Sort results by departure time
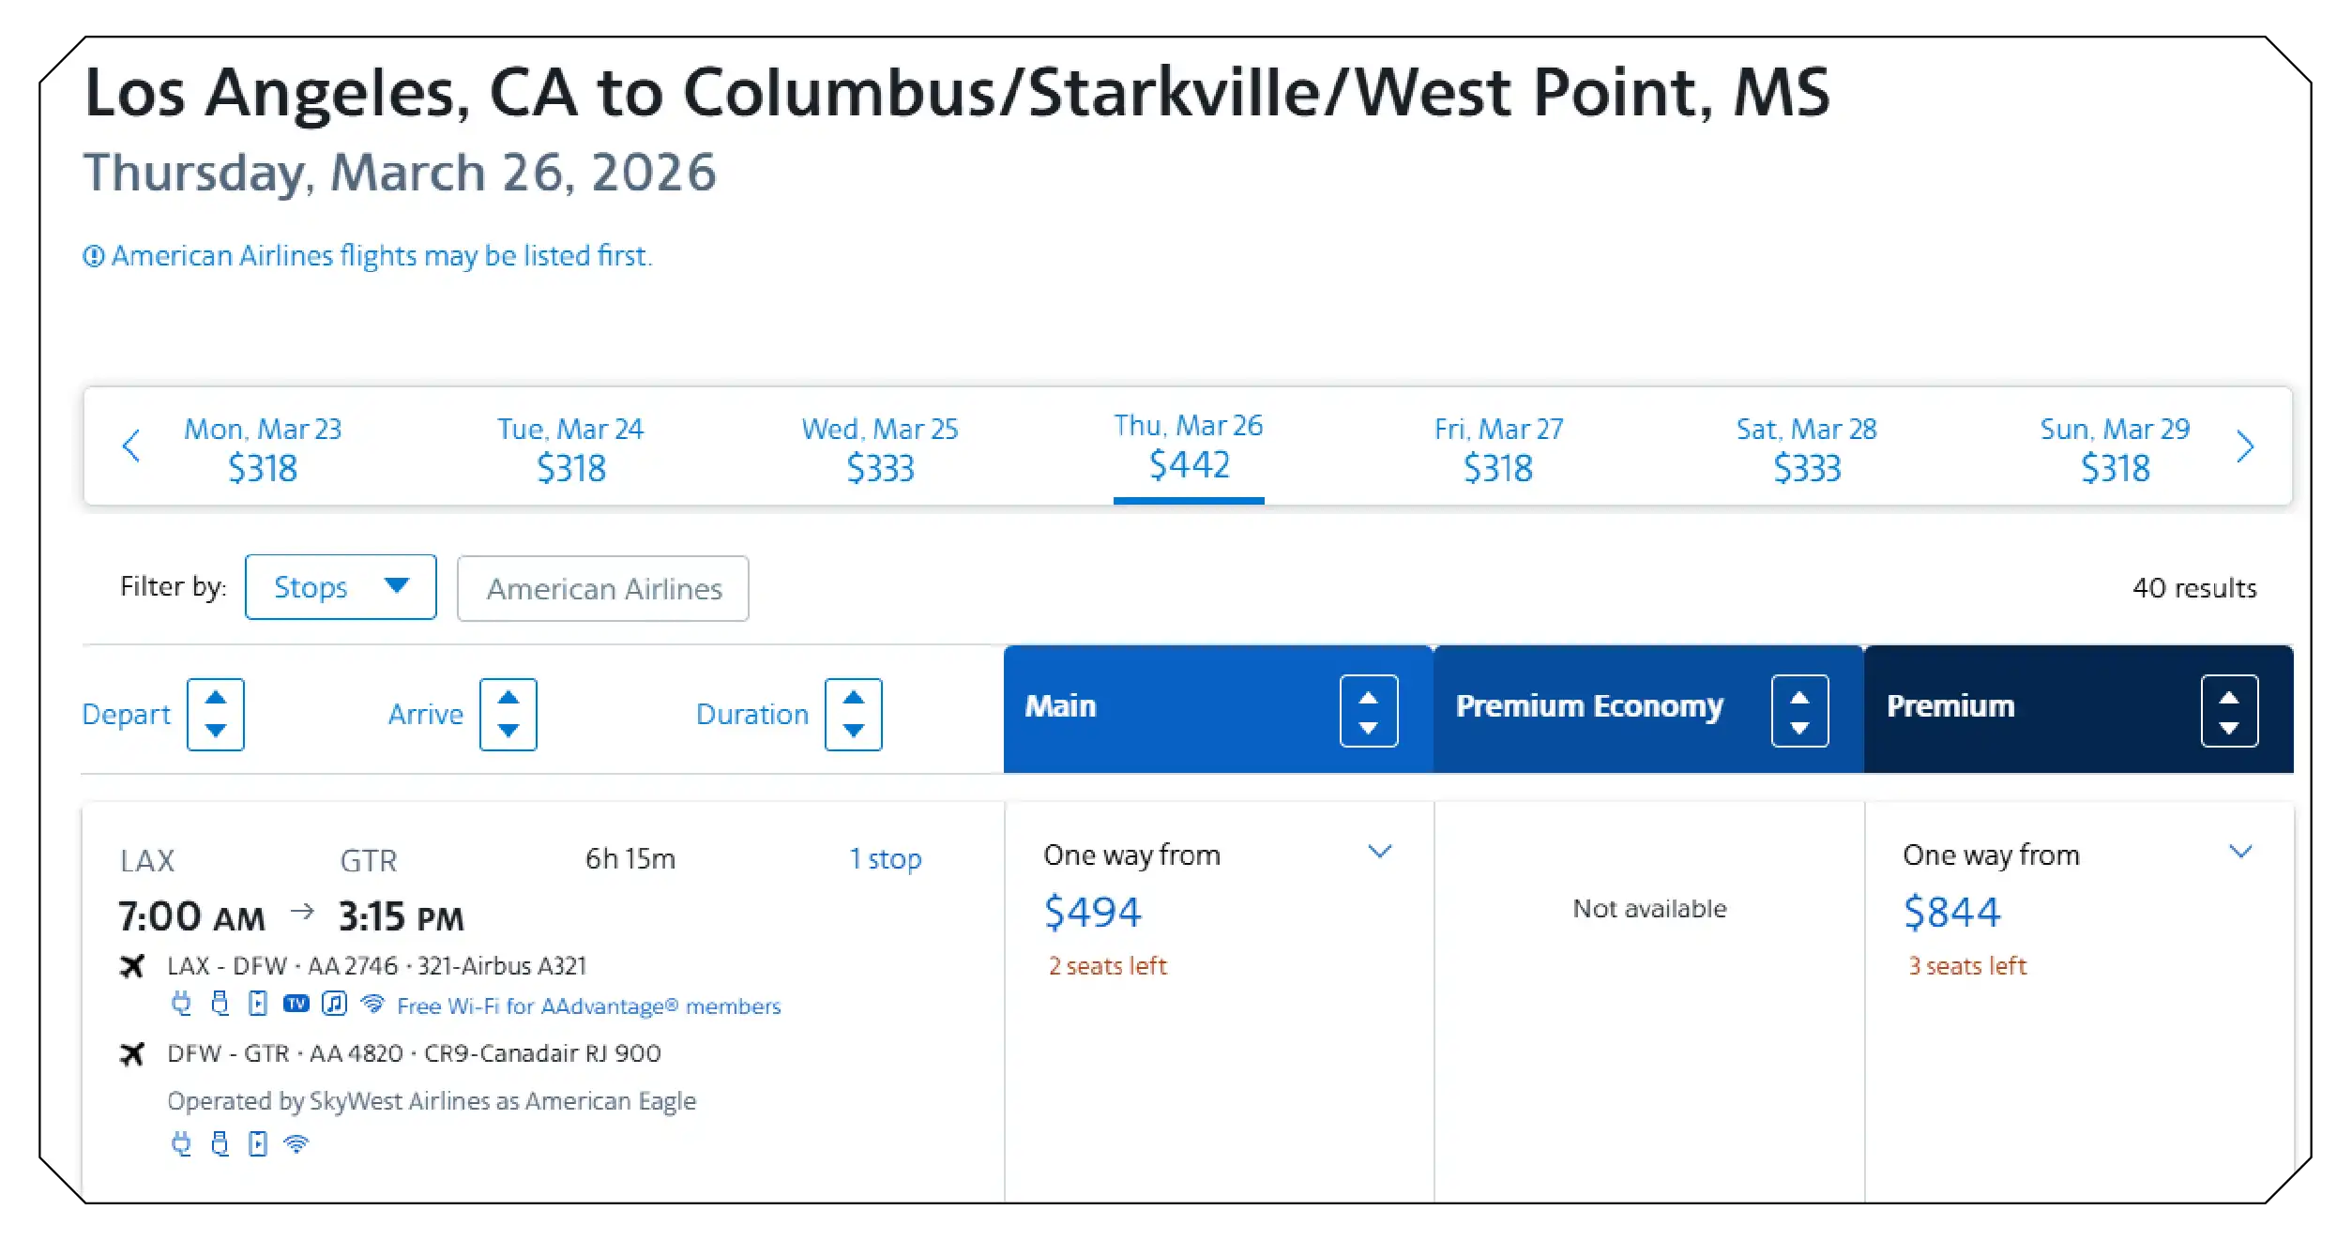The height and width of the screenshot is (1240, 2352). point(216,715)
